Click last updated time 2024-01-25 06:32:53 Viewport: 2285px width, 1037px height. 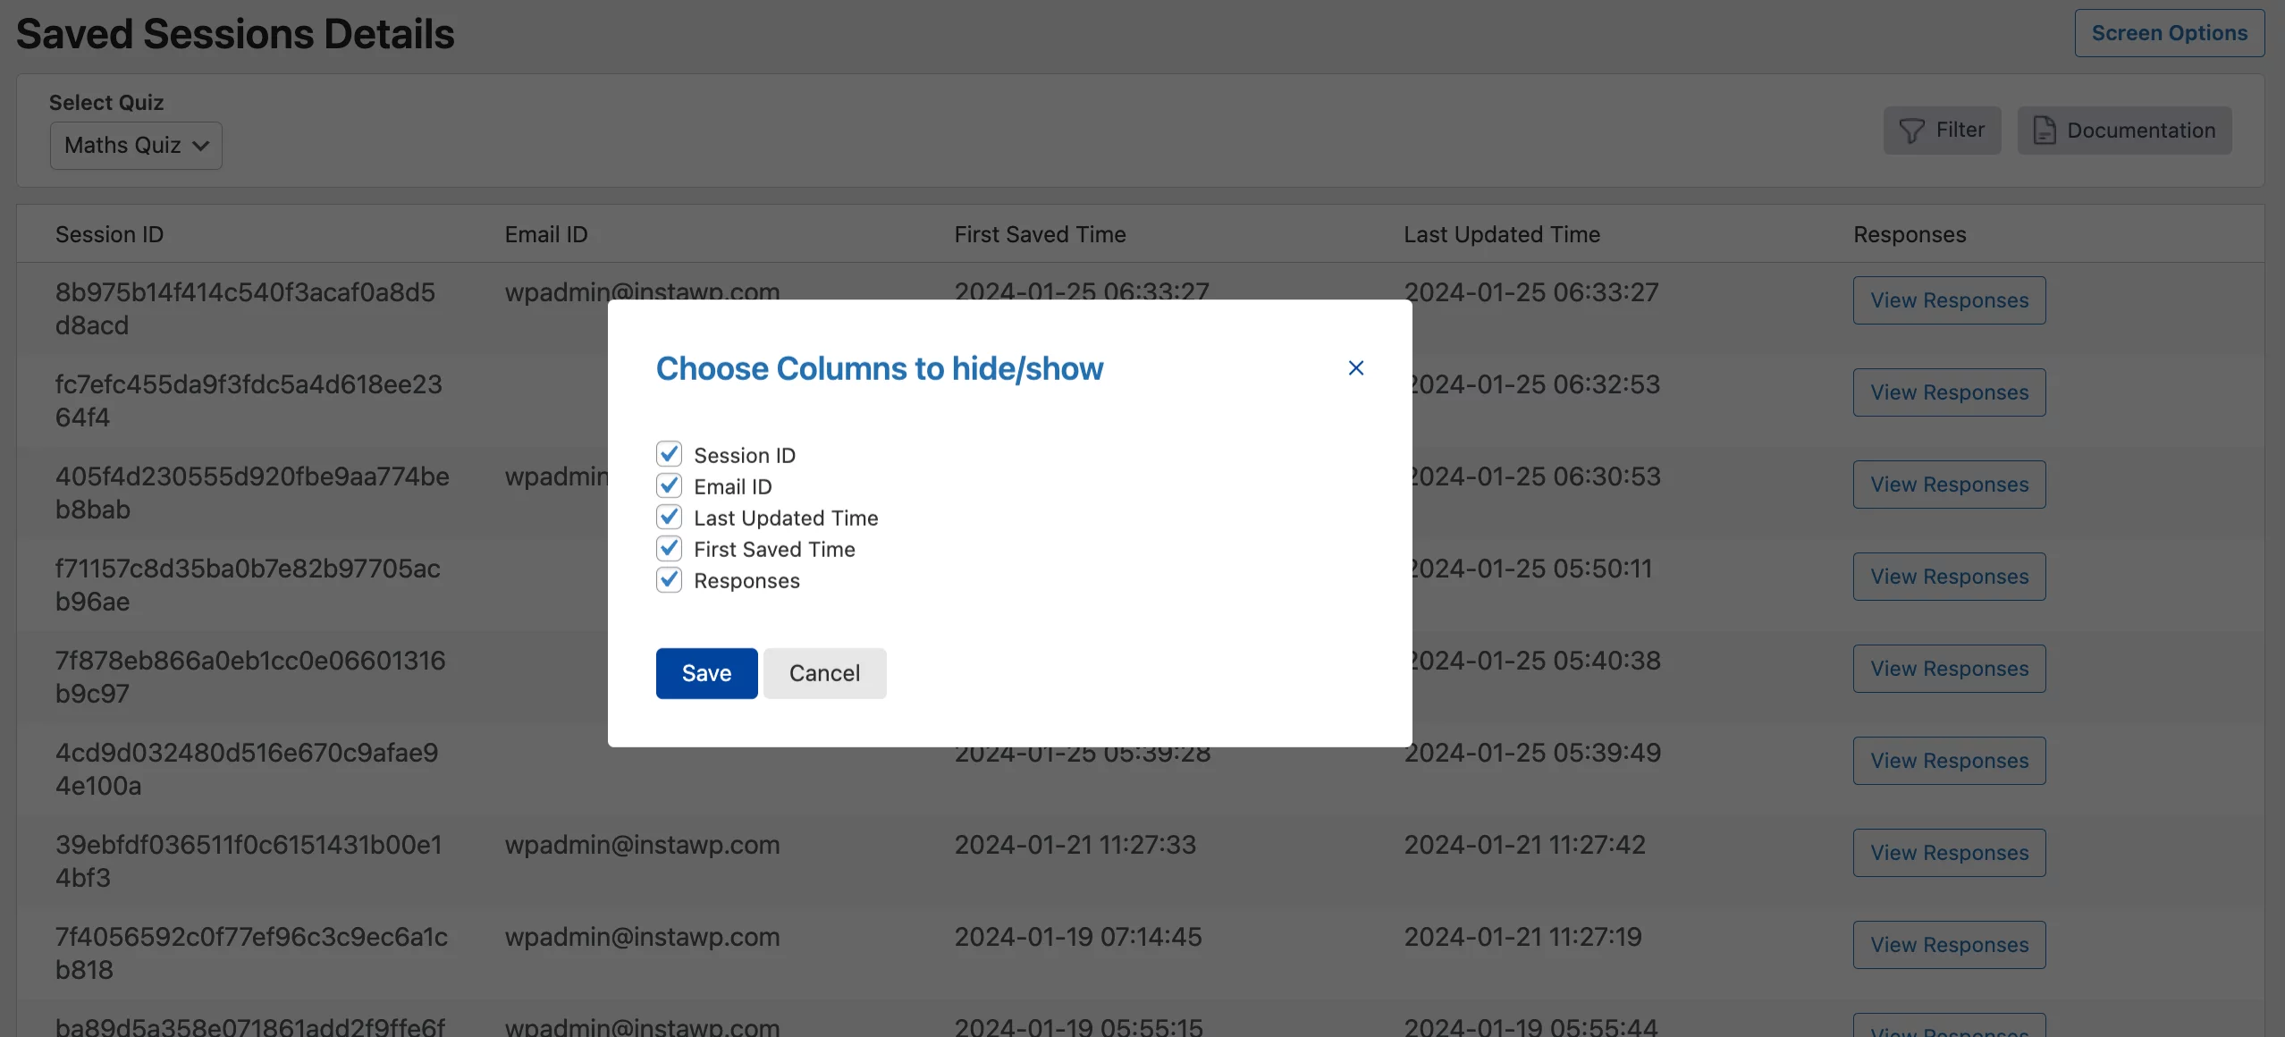point(1534,384)
